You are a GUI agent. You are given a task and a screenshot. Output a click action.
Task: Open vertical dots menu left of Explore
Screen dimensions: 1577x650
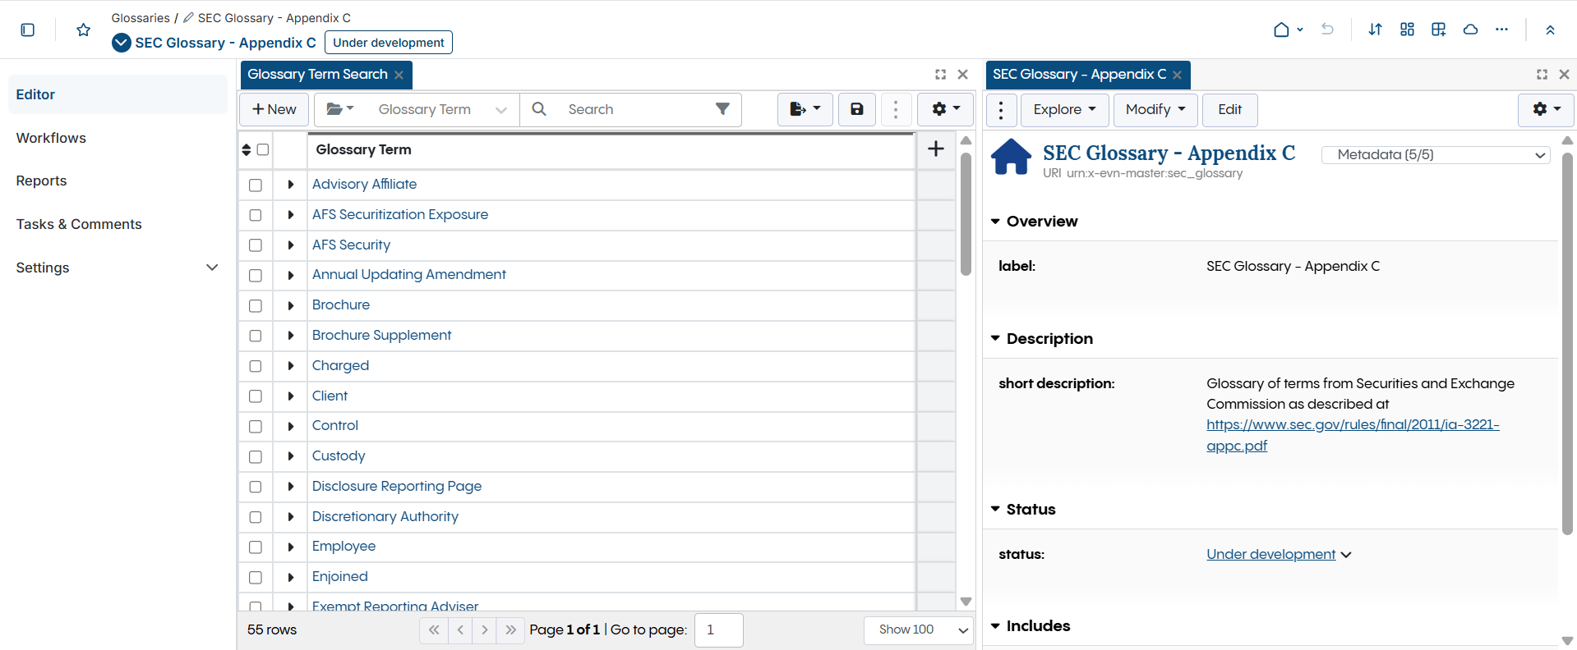(x=1000, y=109)
